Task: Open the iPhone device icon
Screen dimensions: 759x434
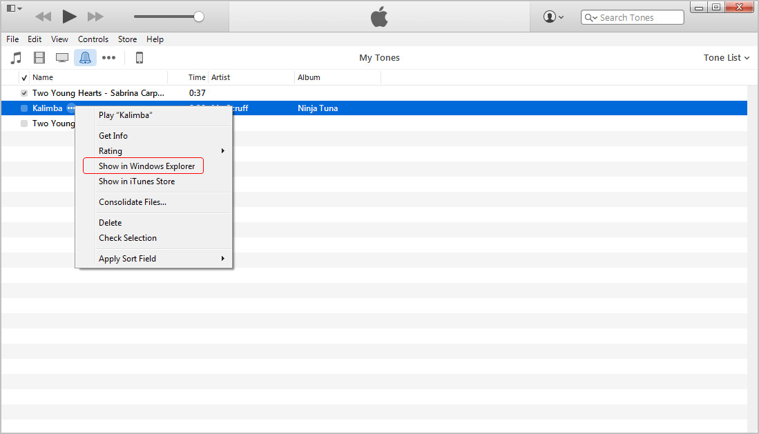Action: pos(140,58)
